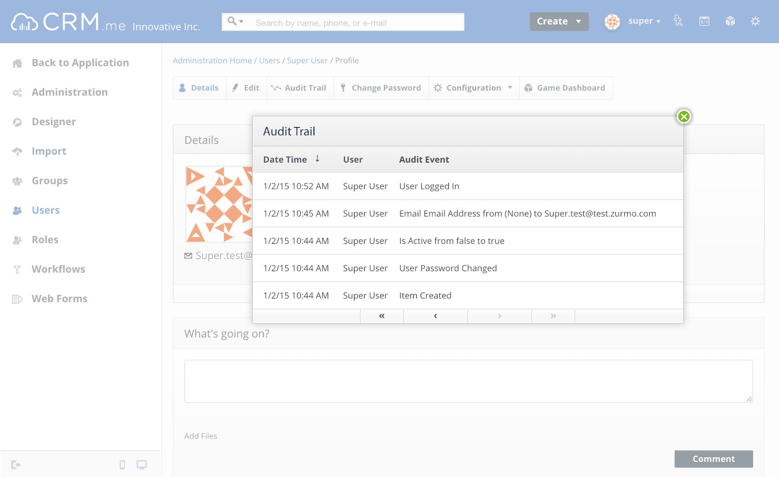Click the Workflows branch icon
779x477 pixels.
click(x=18, y=270)
